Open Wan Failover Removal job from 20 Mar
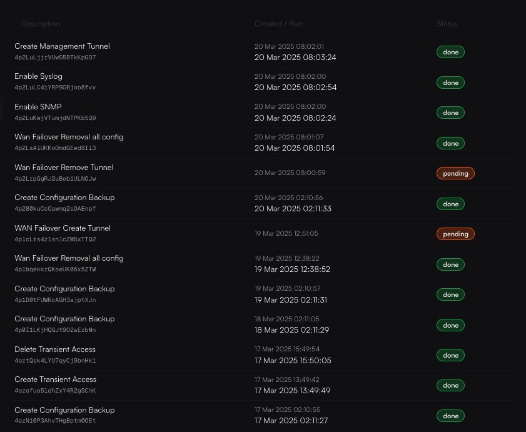Screen dimensions: 526x432 pyautogui.click(x=69, y=137)
